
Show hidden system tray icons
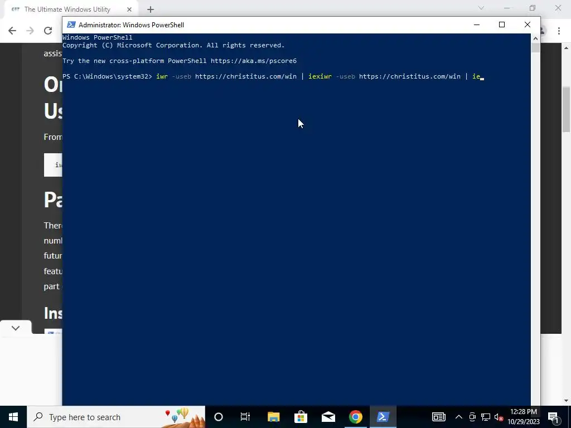click(x=459, y=417)
